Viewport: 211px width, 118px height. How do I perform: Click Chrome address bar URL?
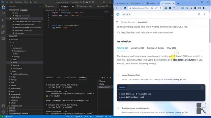click(x=140, y=8)
